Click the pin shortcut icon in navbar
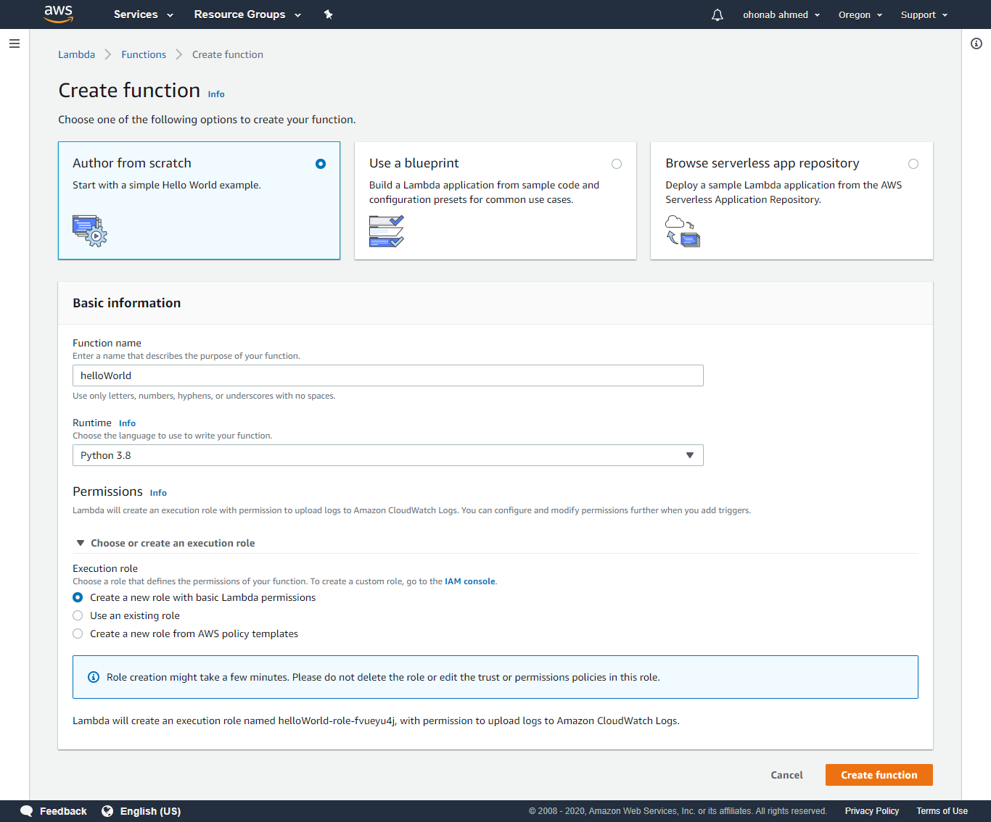The width and height of the screenshot is (991, 822). tap(328, 14)
